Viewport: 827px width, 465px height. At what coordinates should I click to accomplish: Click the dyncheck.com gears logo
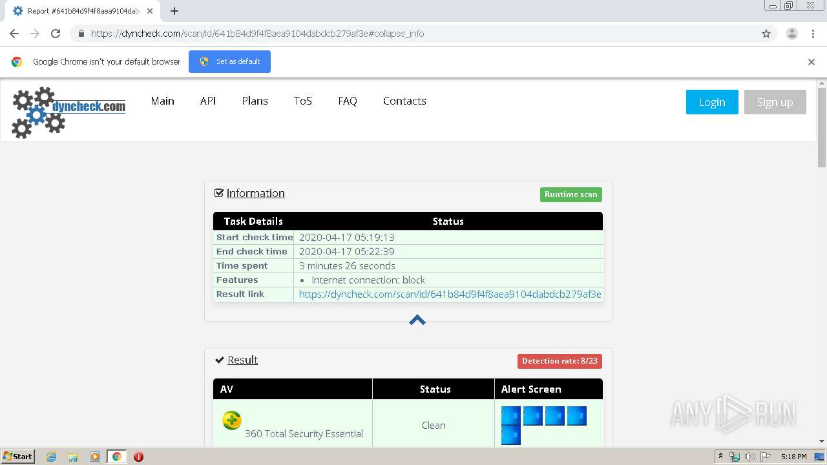click(x=68, y=112)
